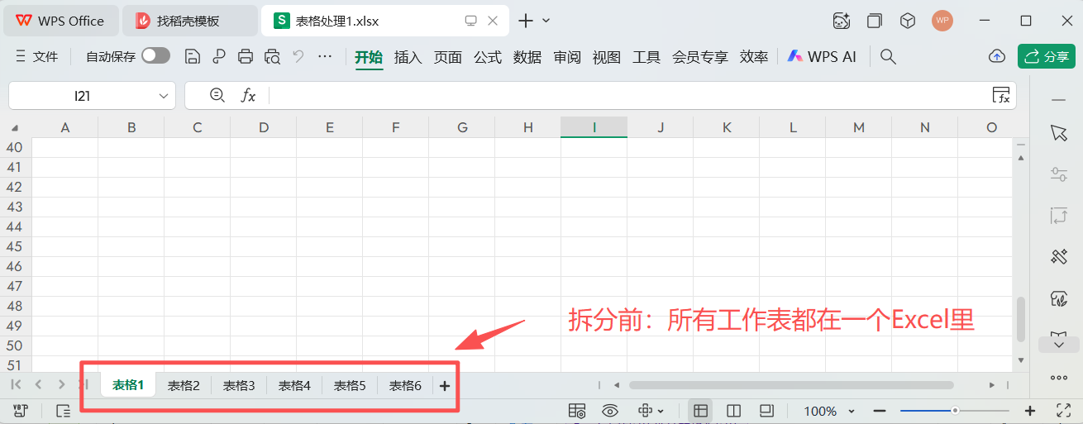Image resolution: width=1083 pixels, height=424 pixels.
Task: Switch to the 审阅 ribbon tab
Action: [567, 57]
